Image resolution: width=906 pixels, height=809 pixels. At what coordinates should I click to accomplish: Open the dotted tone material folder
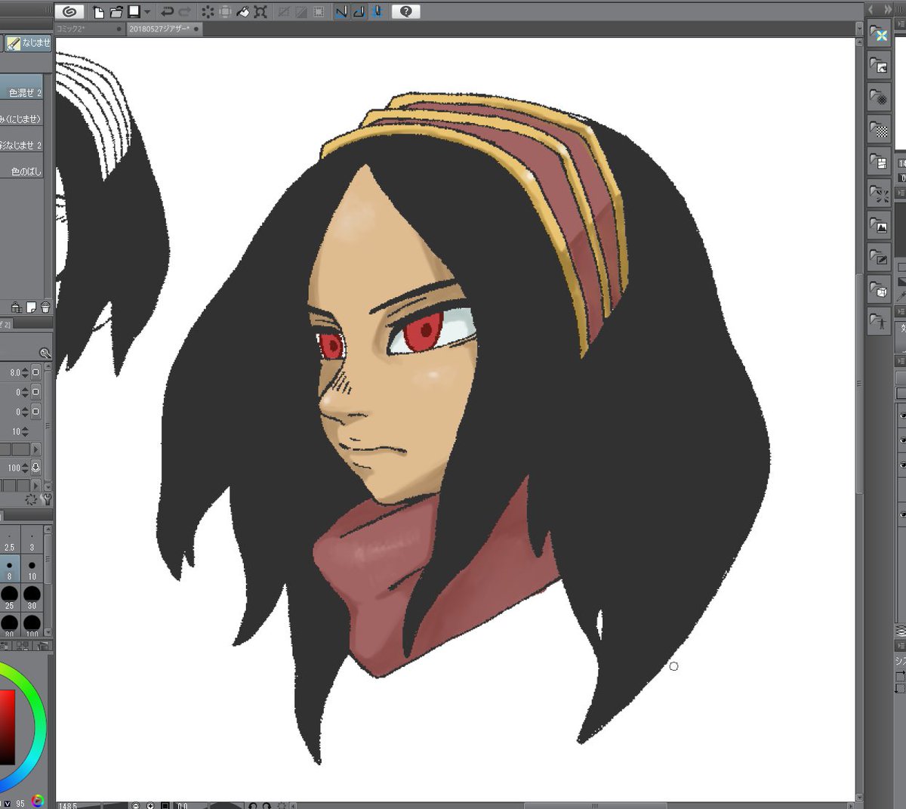click(879, 98)
